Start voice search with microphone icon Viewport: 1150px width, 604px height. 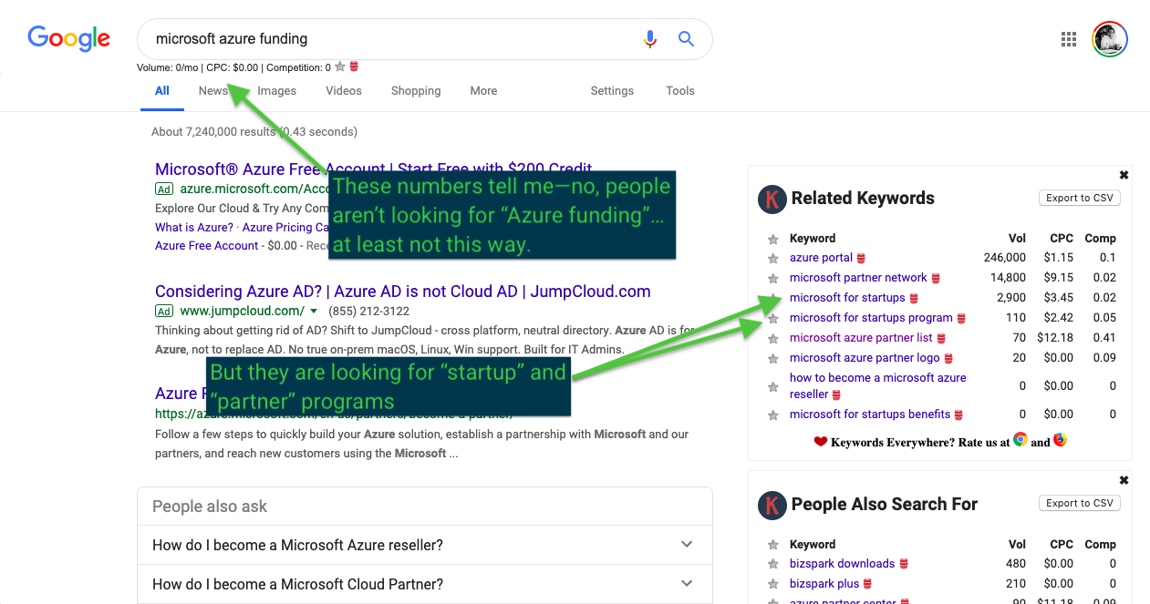pos(650,39)
